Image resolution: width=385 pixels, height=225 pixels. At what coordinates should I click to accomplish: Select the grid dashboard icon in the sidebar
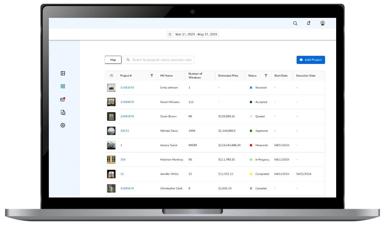click(x=63, y=86)
